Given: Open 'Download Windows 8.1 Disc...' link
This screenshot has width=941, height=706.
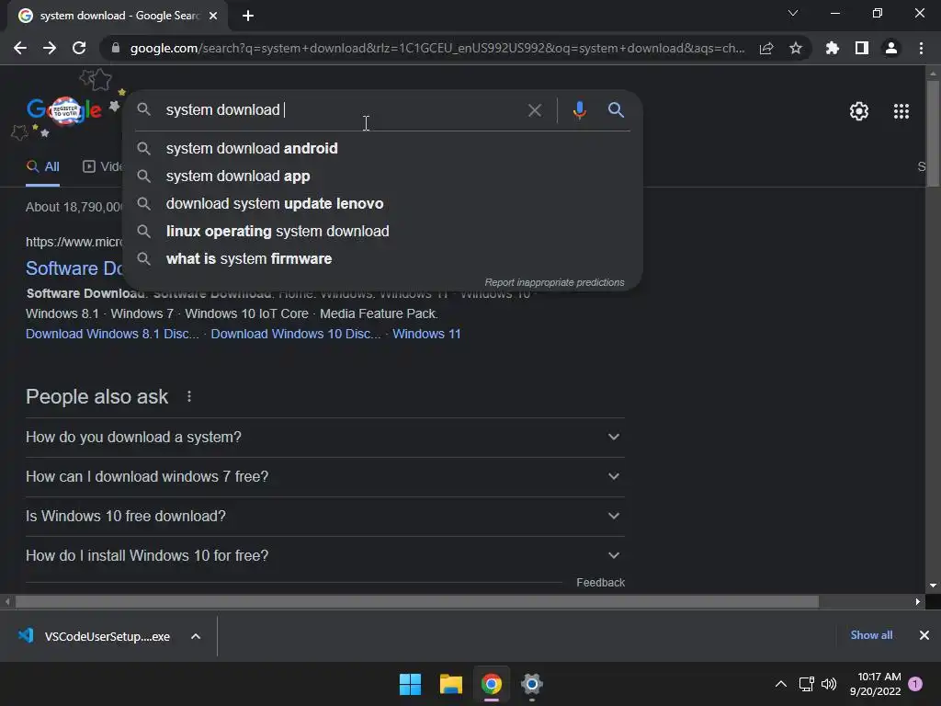Looking at the screenshot, I should (x=112, y=334).
